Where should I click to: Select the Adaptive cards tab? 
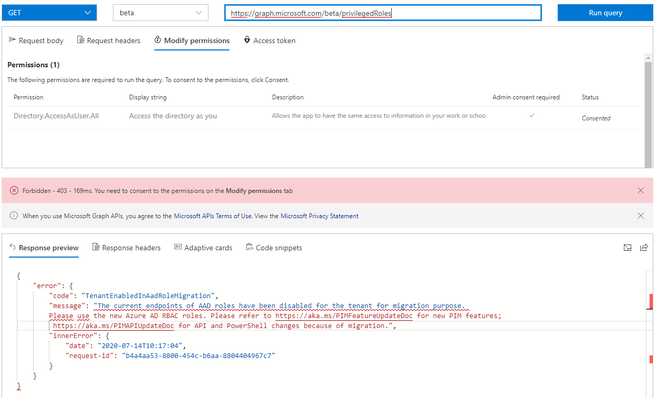point(203,248)
